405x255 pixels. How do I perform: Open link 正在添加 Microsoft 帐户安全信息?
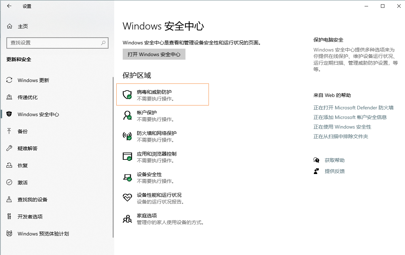pyautogui.click(x=350, y=117)
